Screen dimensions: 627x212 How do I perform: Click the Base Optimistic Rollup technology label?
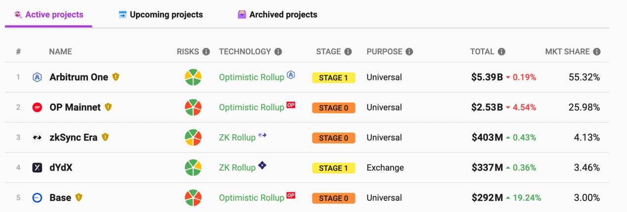pyautogui.click(x=251, y=198)
